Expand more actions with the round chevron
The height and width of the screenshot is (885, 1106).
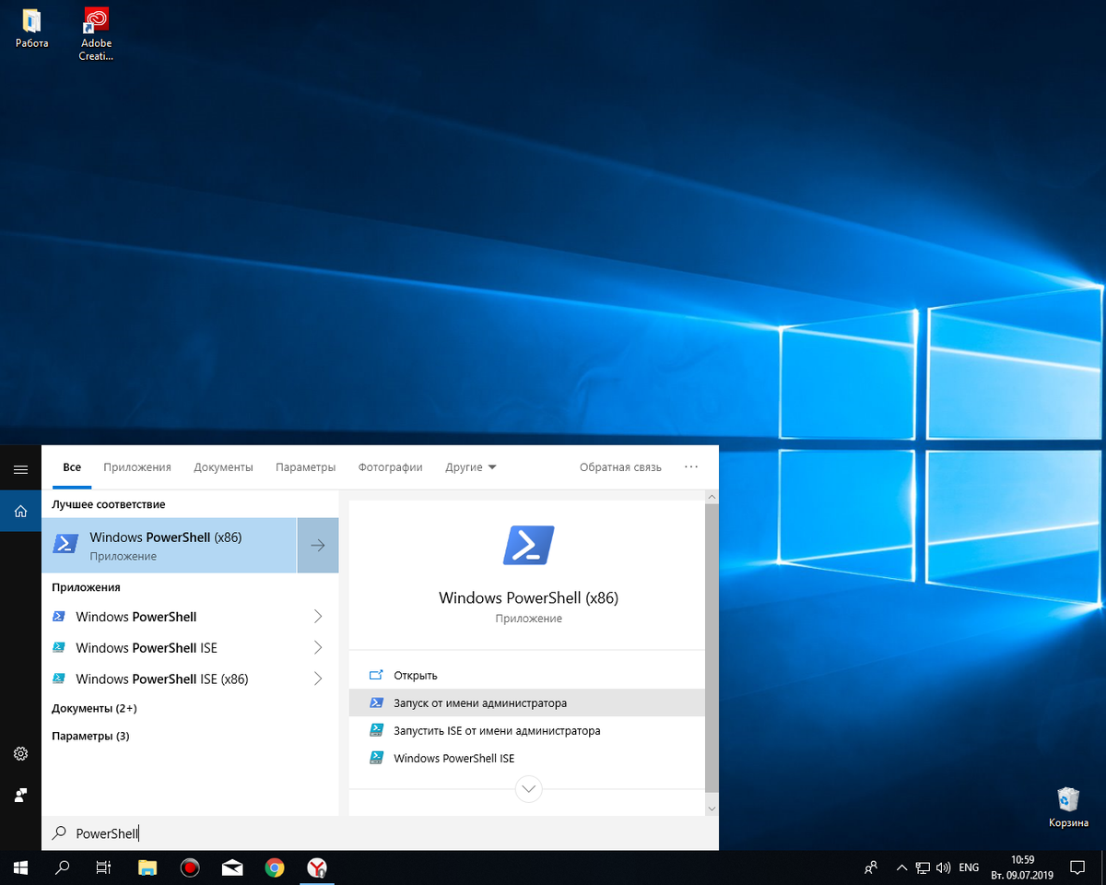529,789
